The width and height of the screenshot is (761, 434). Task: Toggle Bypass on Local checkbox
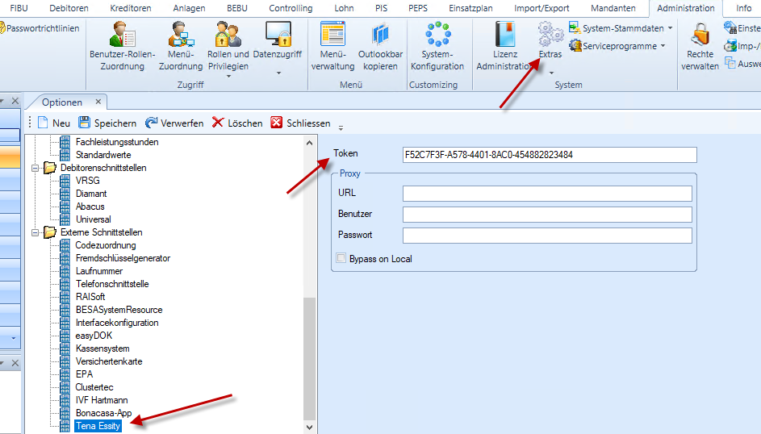click(341, 258)
